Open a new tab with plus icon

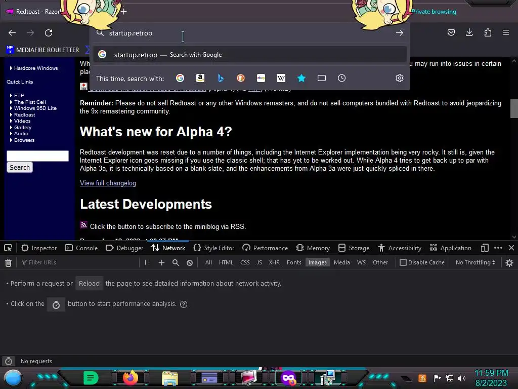pyautogui.click(x=123, y=12)
